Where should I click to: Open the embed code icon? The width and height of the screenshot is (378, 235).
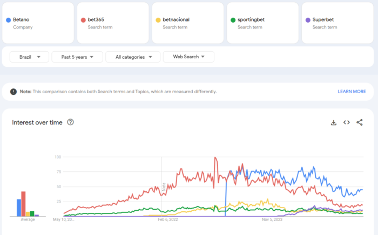pyautogui.click(x=347, y=122)
